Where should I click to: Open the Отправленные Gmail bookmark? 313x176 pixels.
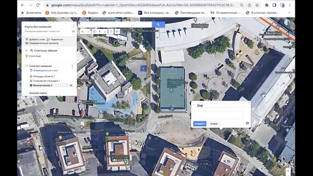pos(226,13)
